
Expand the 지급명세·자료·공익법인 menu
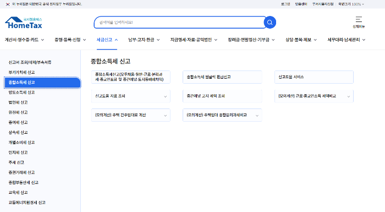click(194, 40)
